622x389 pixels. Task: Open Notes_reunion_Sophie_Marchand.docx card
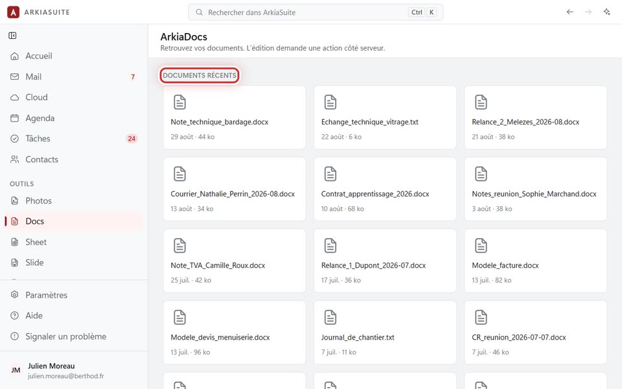pyautogui.click(x=536, y=189)
